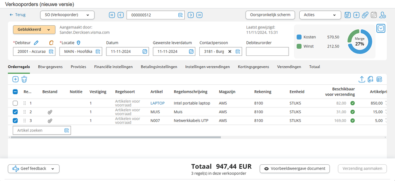This screenshot has height=181, width=395.
Task: Open the SO (Verkooporder) type dropdown
Action: click(67, 15)
